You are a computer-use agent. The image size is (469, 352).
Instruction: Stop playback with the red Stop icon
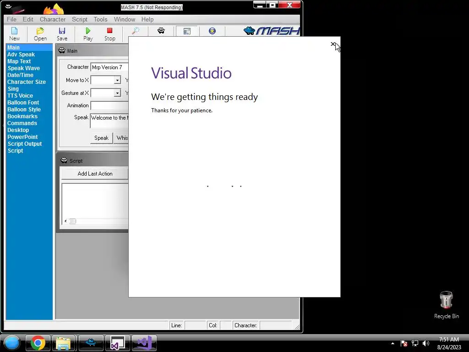[110, 34]
